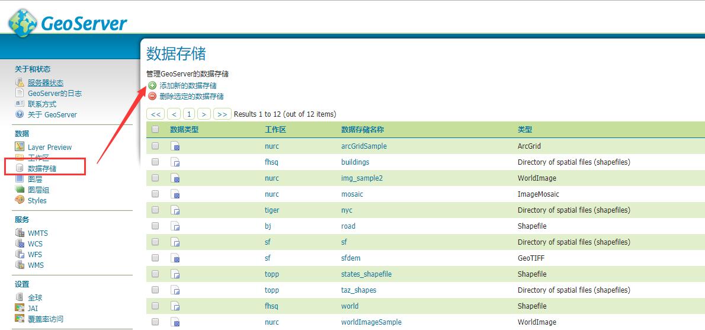Click the green plus add-store icon

tap(152, 85)
